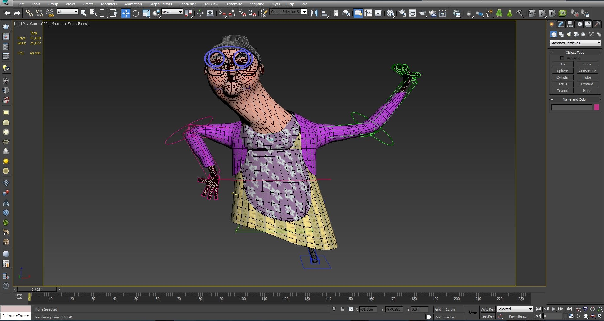The height and width of the screenshot is (321, 604).
Task: Select the Cameras category in Create panel
Action: (576, 34)
